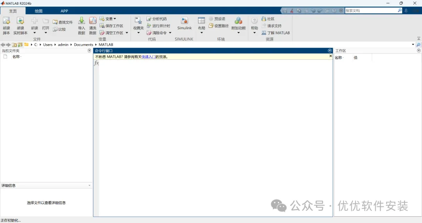Click the save icon in quick access toolbar
This screenshot has width=422, height=223.
[x=285, y=11]
